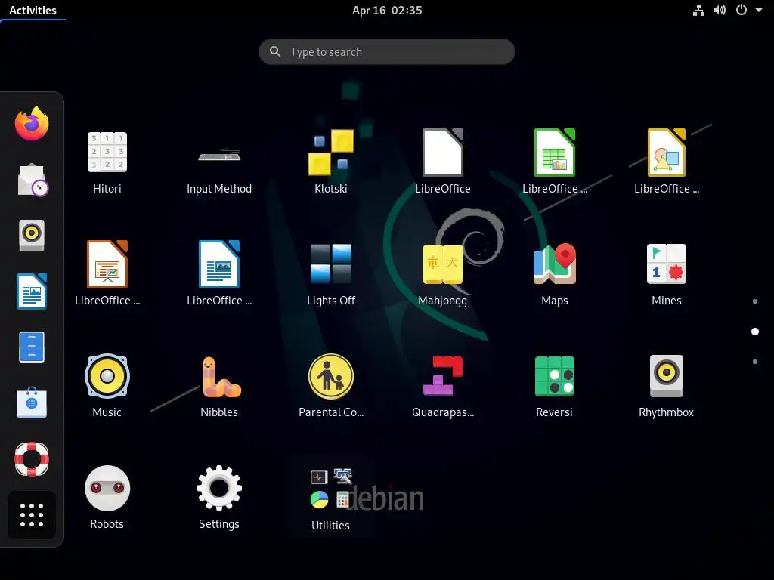Start the Klotski game
This screenshot has width=774, height=580.
pyautogui.click(x=331, y=163)
